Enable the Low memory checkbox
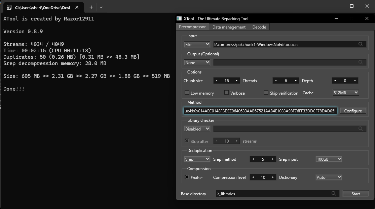 point(187,93)
